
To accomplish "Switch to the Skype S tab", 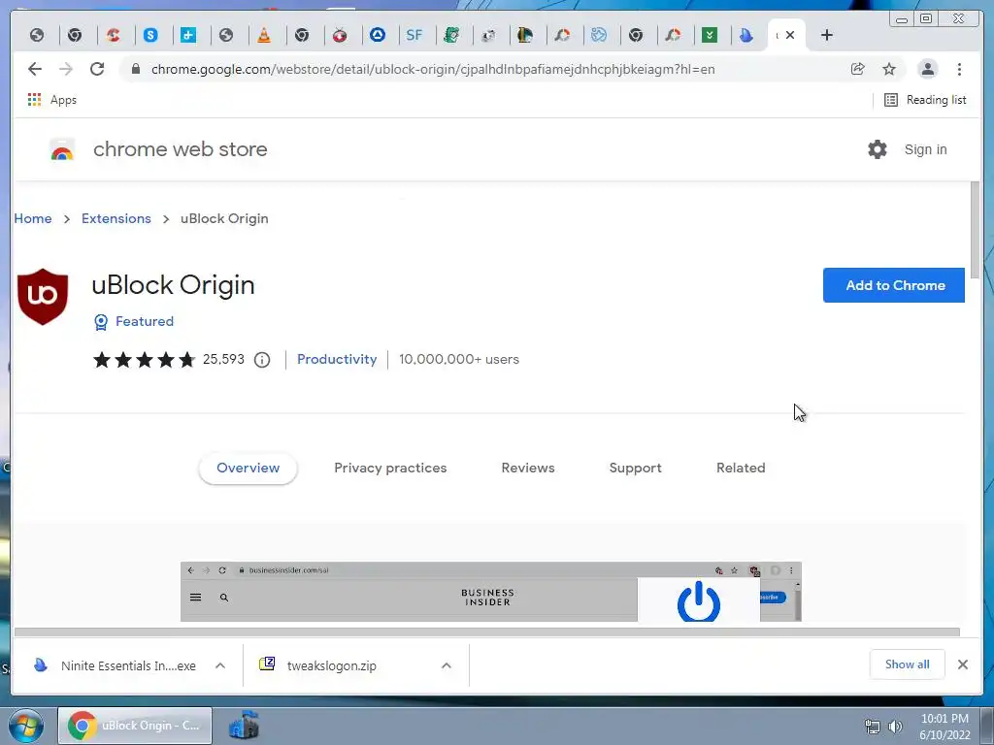I will coord(150,35).
